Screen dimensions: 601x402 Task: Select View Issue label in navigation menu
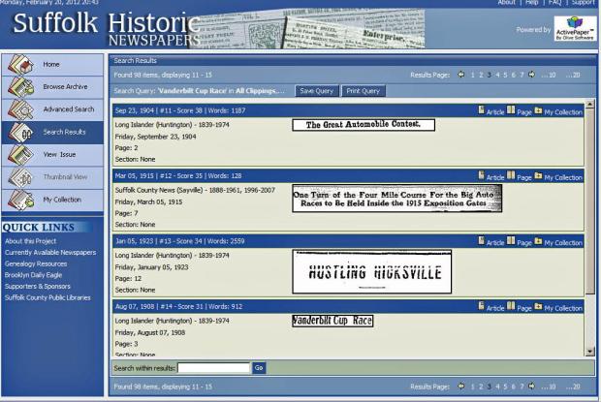click(x=59, y=155)
